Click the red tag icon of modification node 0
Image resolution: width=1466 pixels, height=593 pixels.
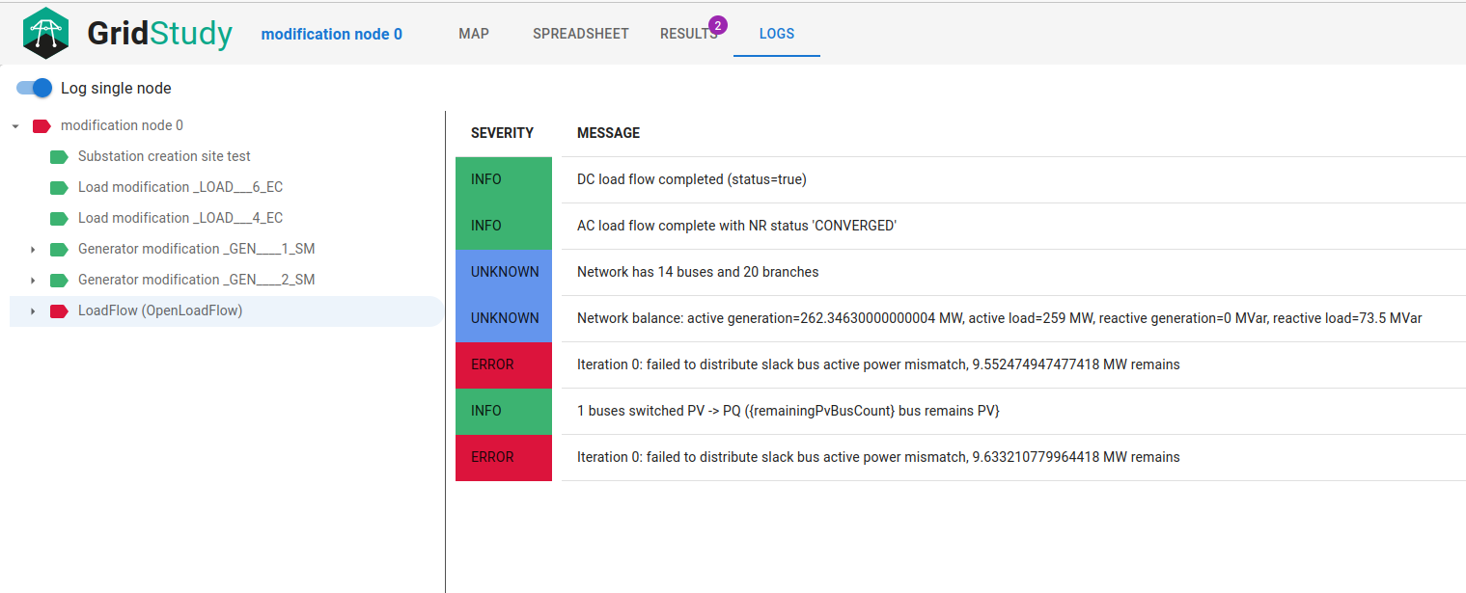[41, 125]
